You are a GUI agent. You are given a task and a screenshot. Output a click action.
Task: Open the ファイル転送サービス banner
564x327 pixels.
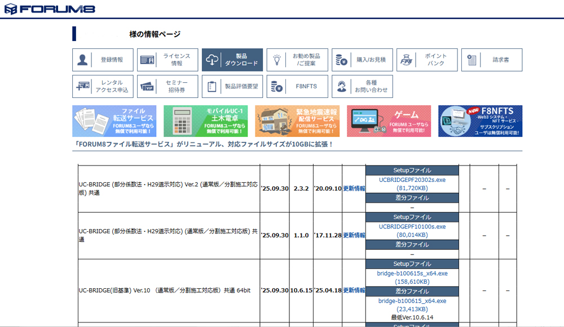click(x=114, y=121)
